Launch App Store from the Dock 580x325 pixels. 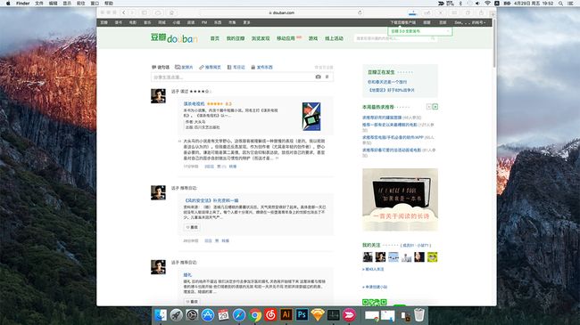[x=208, y=315]
